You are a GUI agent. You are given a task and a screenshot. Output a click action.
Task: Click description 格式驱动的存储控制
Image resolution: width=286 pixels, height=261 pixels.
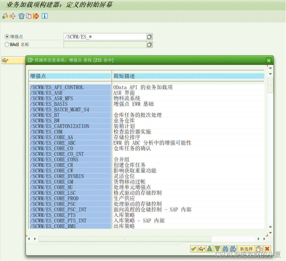point(138,193)
